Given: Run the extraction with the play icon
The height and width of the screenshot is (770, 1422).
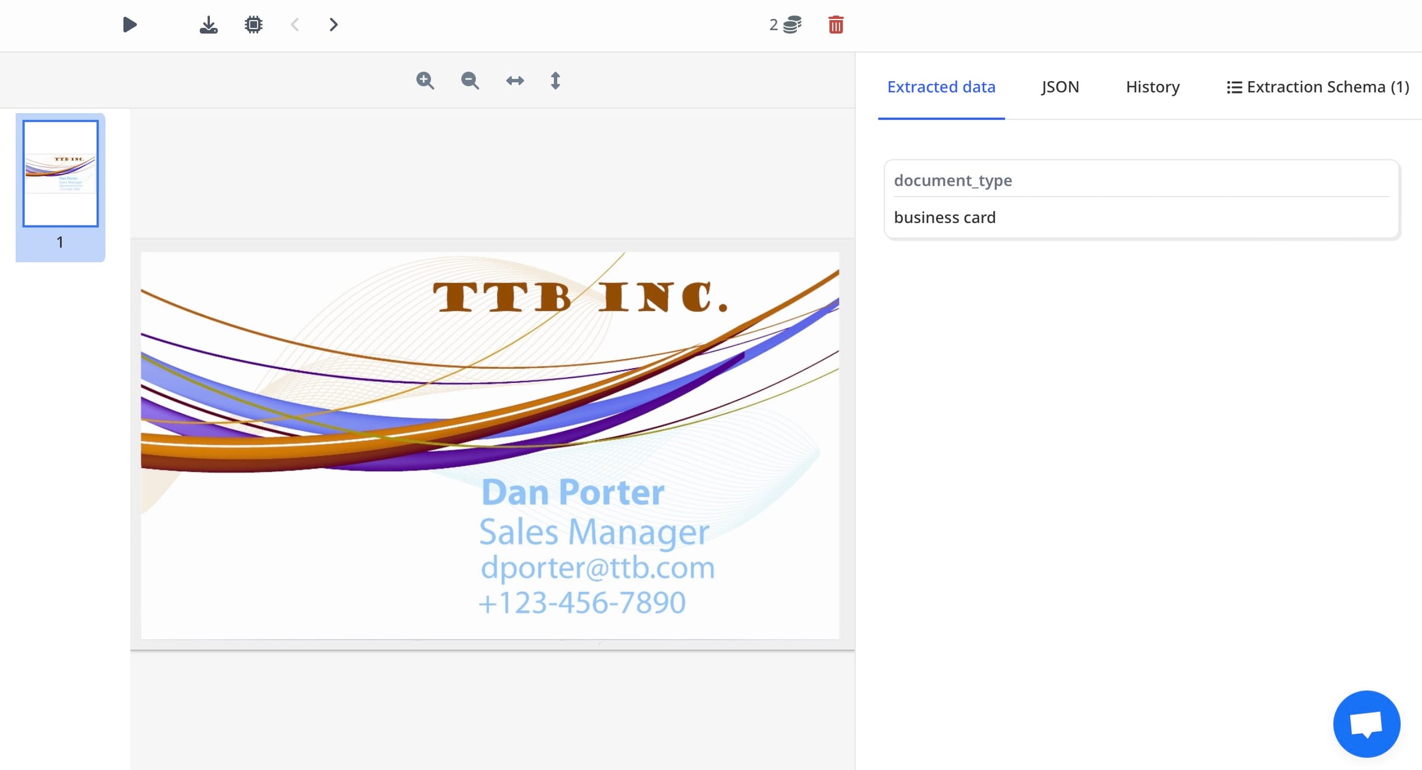Looking at the screenshot, I should point(130,25).
